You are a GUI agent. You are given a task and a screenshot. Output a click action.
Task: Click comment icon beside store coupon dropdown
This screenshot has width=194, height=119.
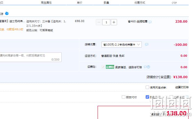click(x=147, y=44)
